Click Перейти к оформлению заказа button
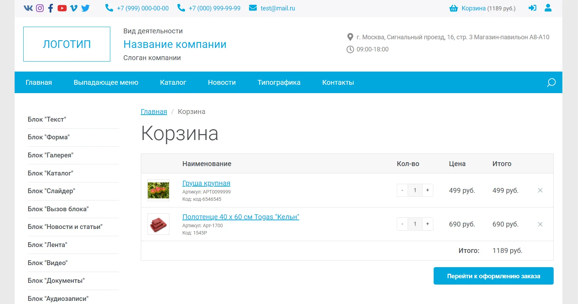Viewport: 578px width, 304px height. [493, 276]
